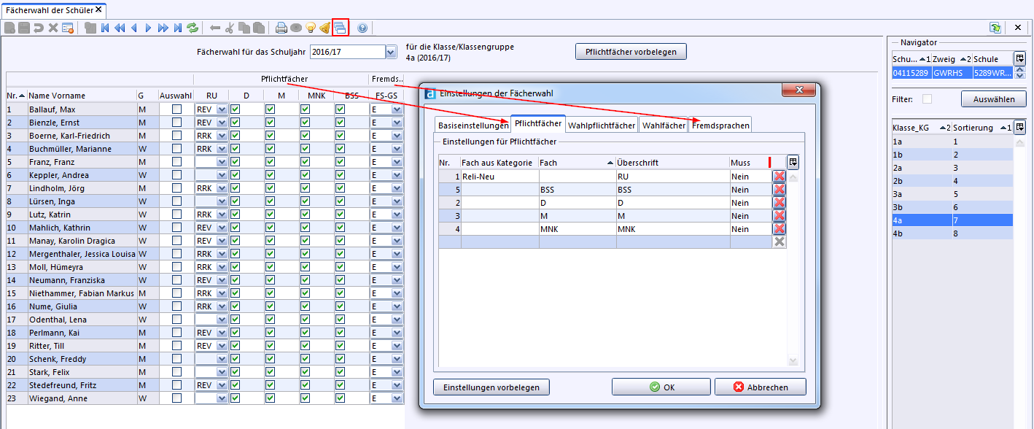
Task: Expand the RU dropdown for Boerne, Karl-Friedrich
Action: tap(222, 136)
